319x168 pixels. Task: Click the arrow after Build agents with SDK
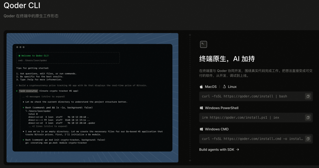tap(237, 149)
